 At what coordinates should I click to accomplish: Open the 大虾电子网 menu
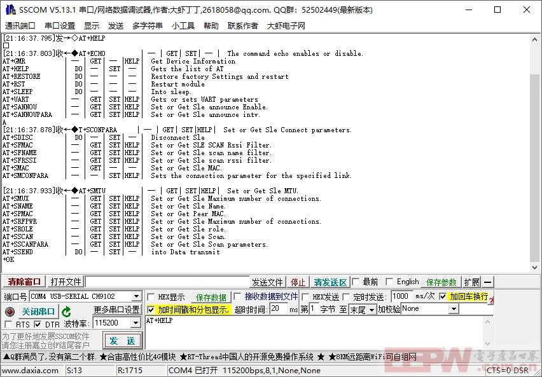pyautogui.click(x=286, y=25)
